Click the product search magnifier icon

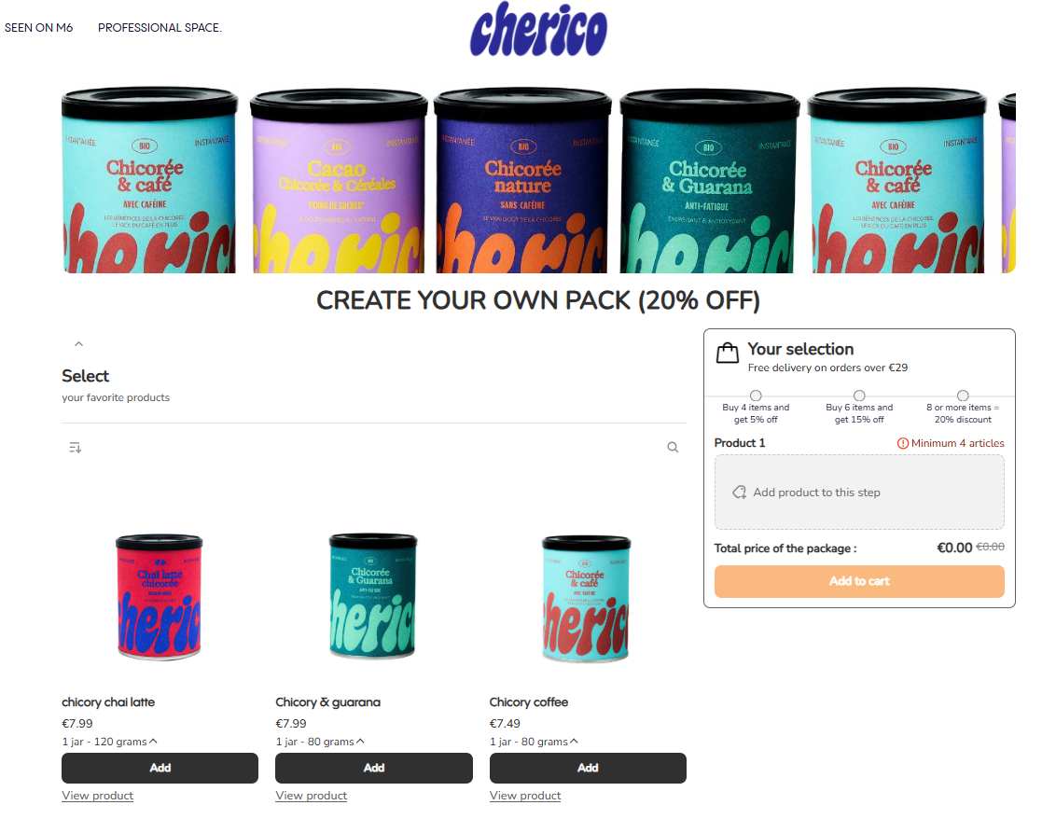(672, 447)
